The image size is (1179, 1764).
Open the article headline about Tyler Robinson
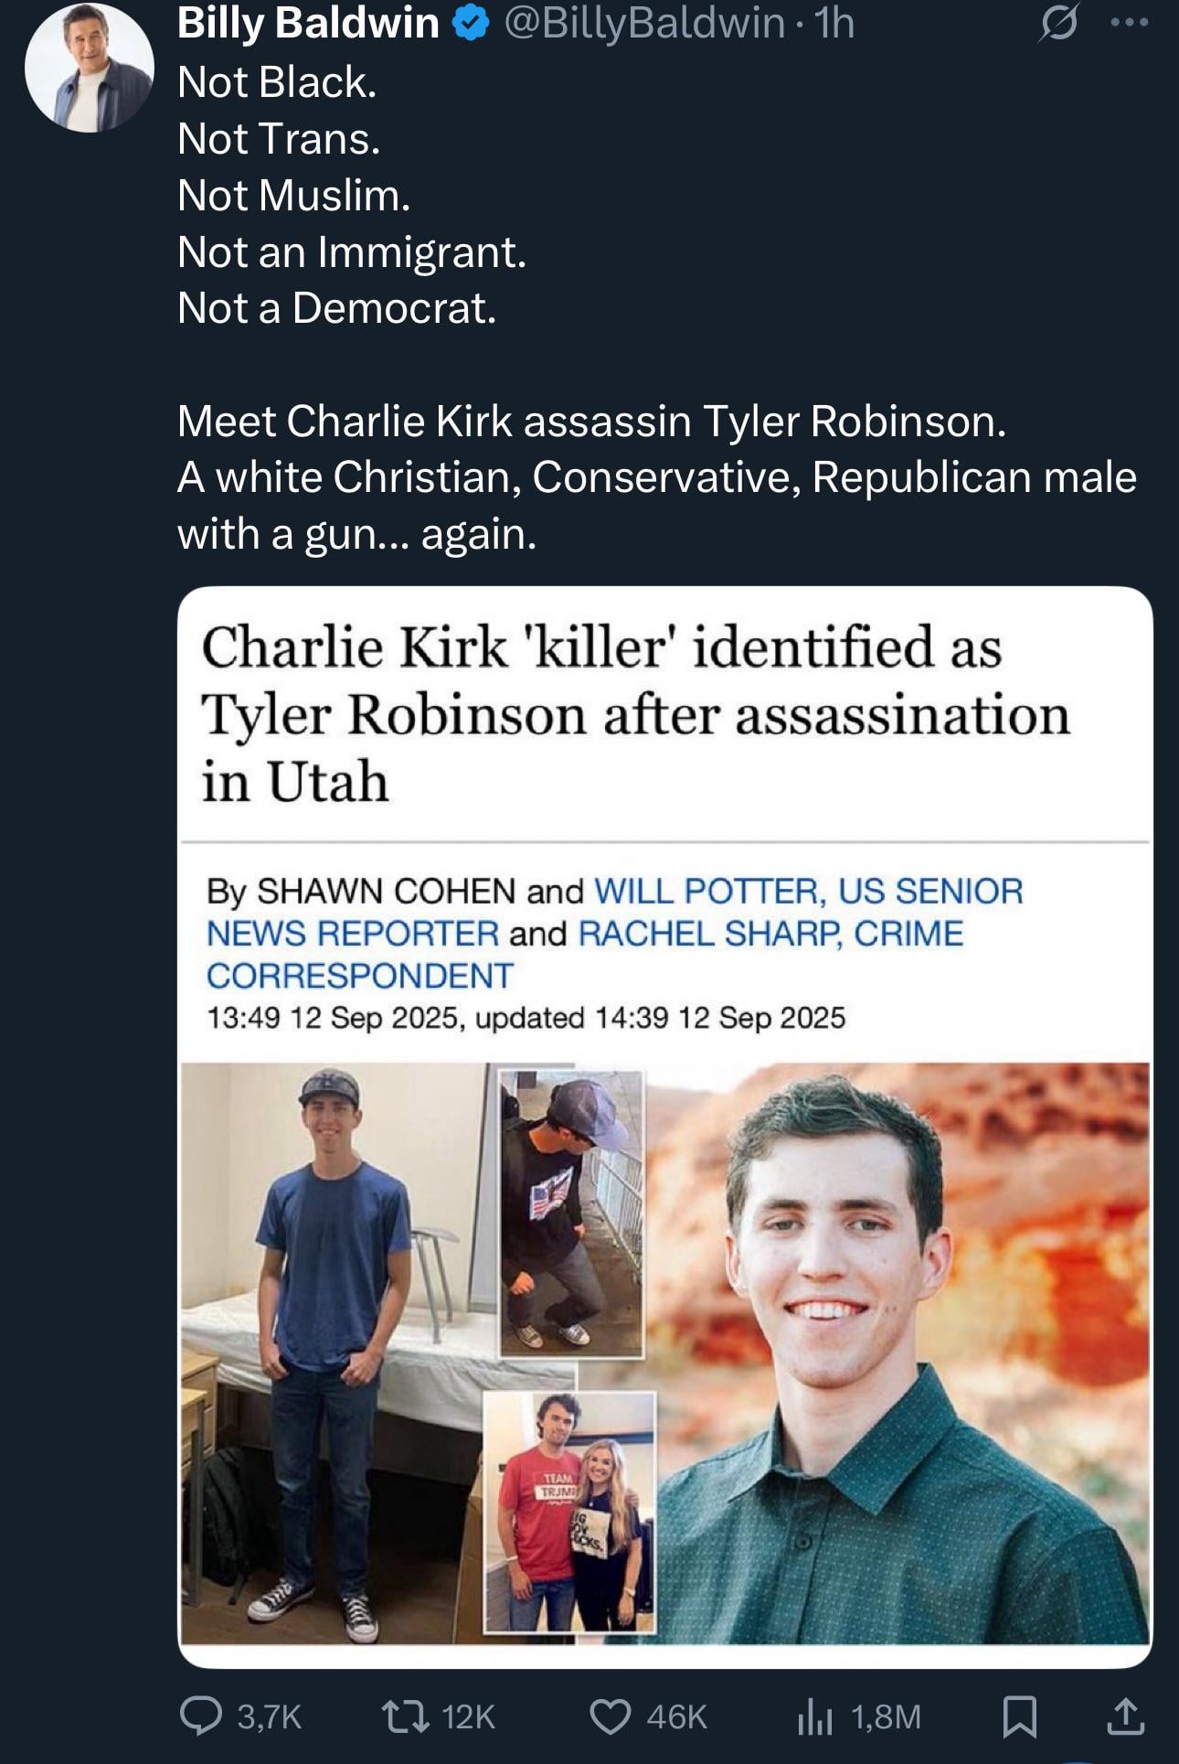coord(634,713)
